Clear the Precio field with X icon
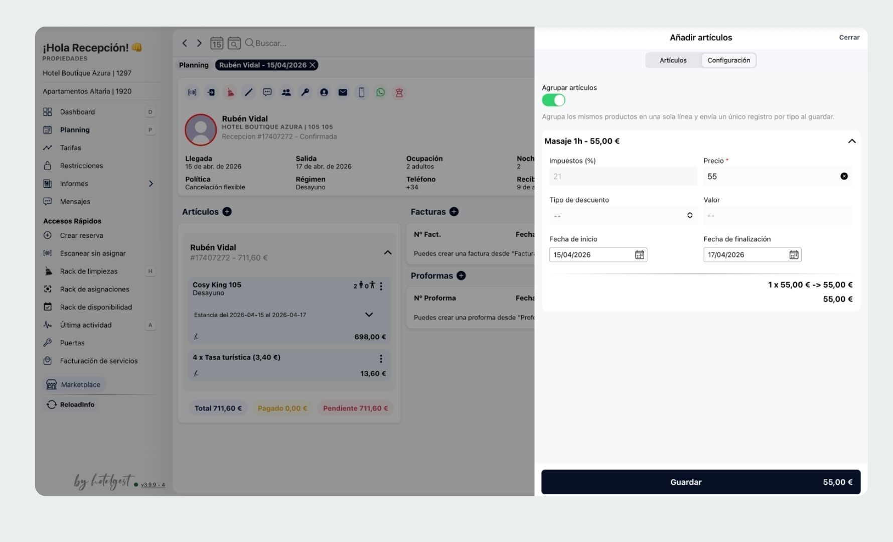Screen dimensions: 893x542 click(844, 176)
